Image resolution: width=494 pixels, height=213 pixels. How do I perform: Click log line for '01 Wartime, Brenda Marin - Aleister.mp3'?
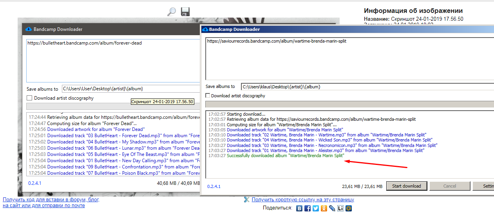pos(316,150)
